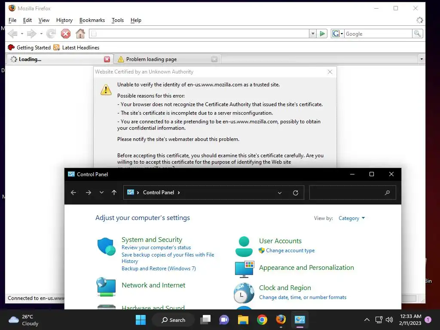Screen dimensions: 440x330
Task: Switch to the Loading... tab
Action: (x=60, y=59)
